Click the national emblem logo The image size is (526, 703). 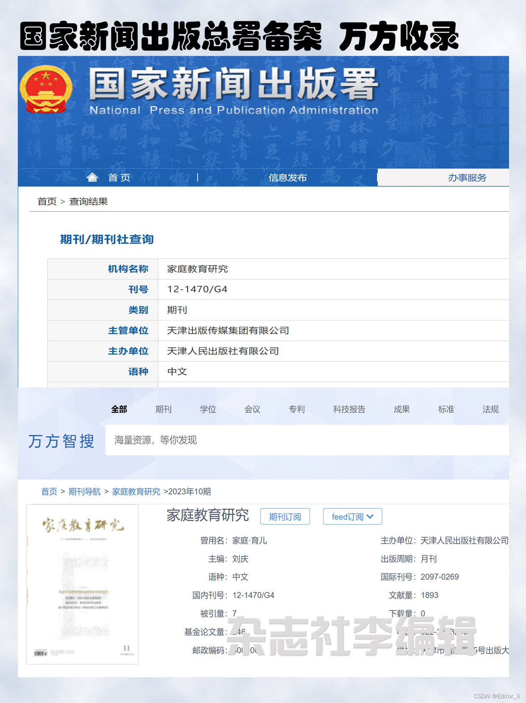[x=46, y=89]
